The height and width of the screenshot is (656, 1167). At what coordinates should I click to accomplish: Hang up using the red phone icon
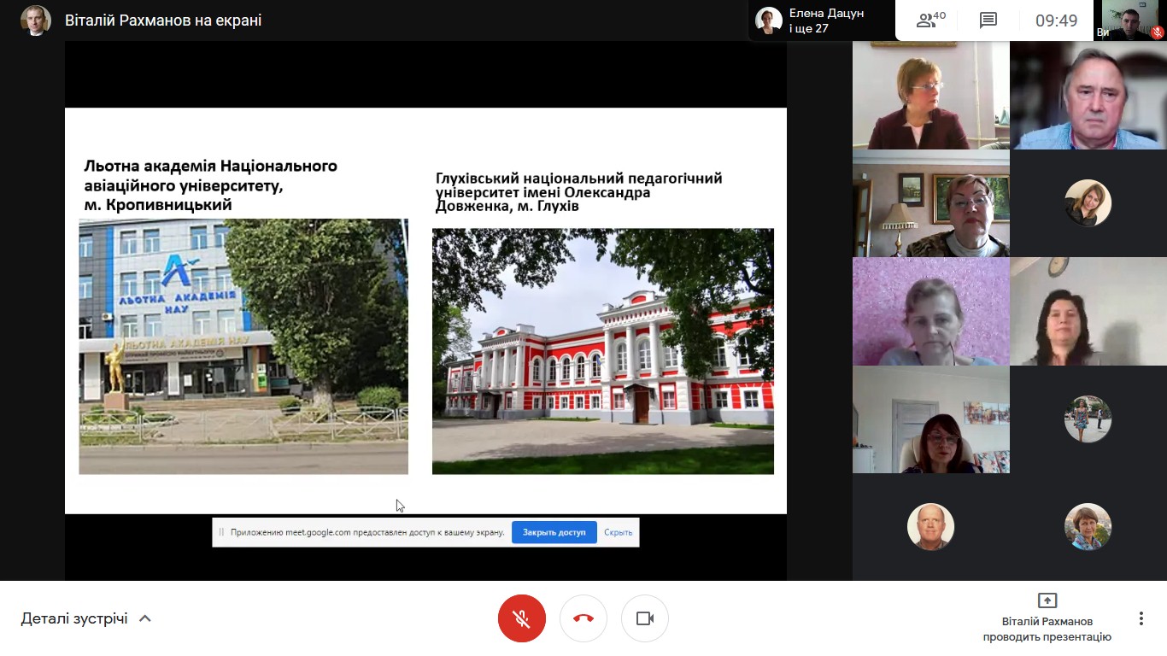(583, 618)
